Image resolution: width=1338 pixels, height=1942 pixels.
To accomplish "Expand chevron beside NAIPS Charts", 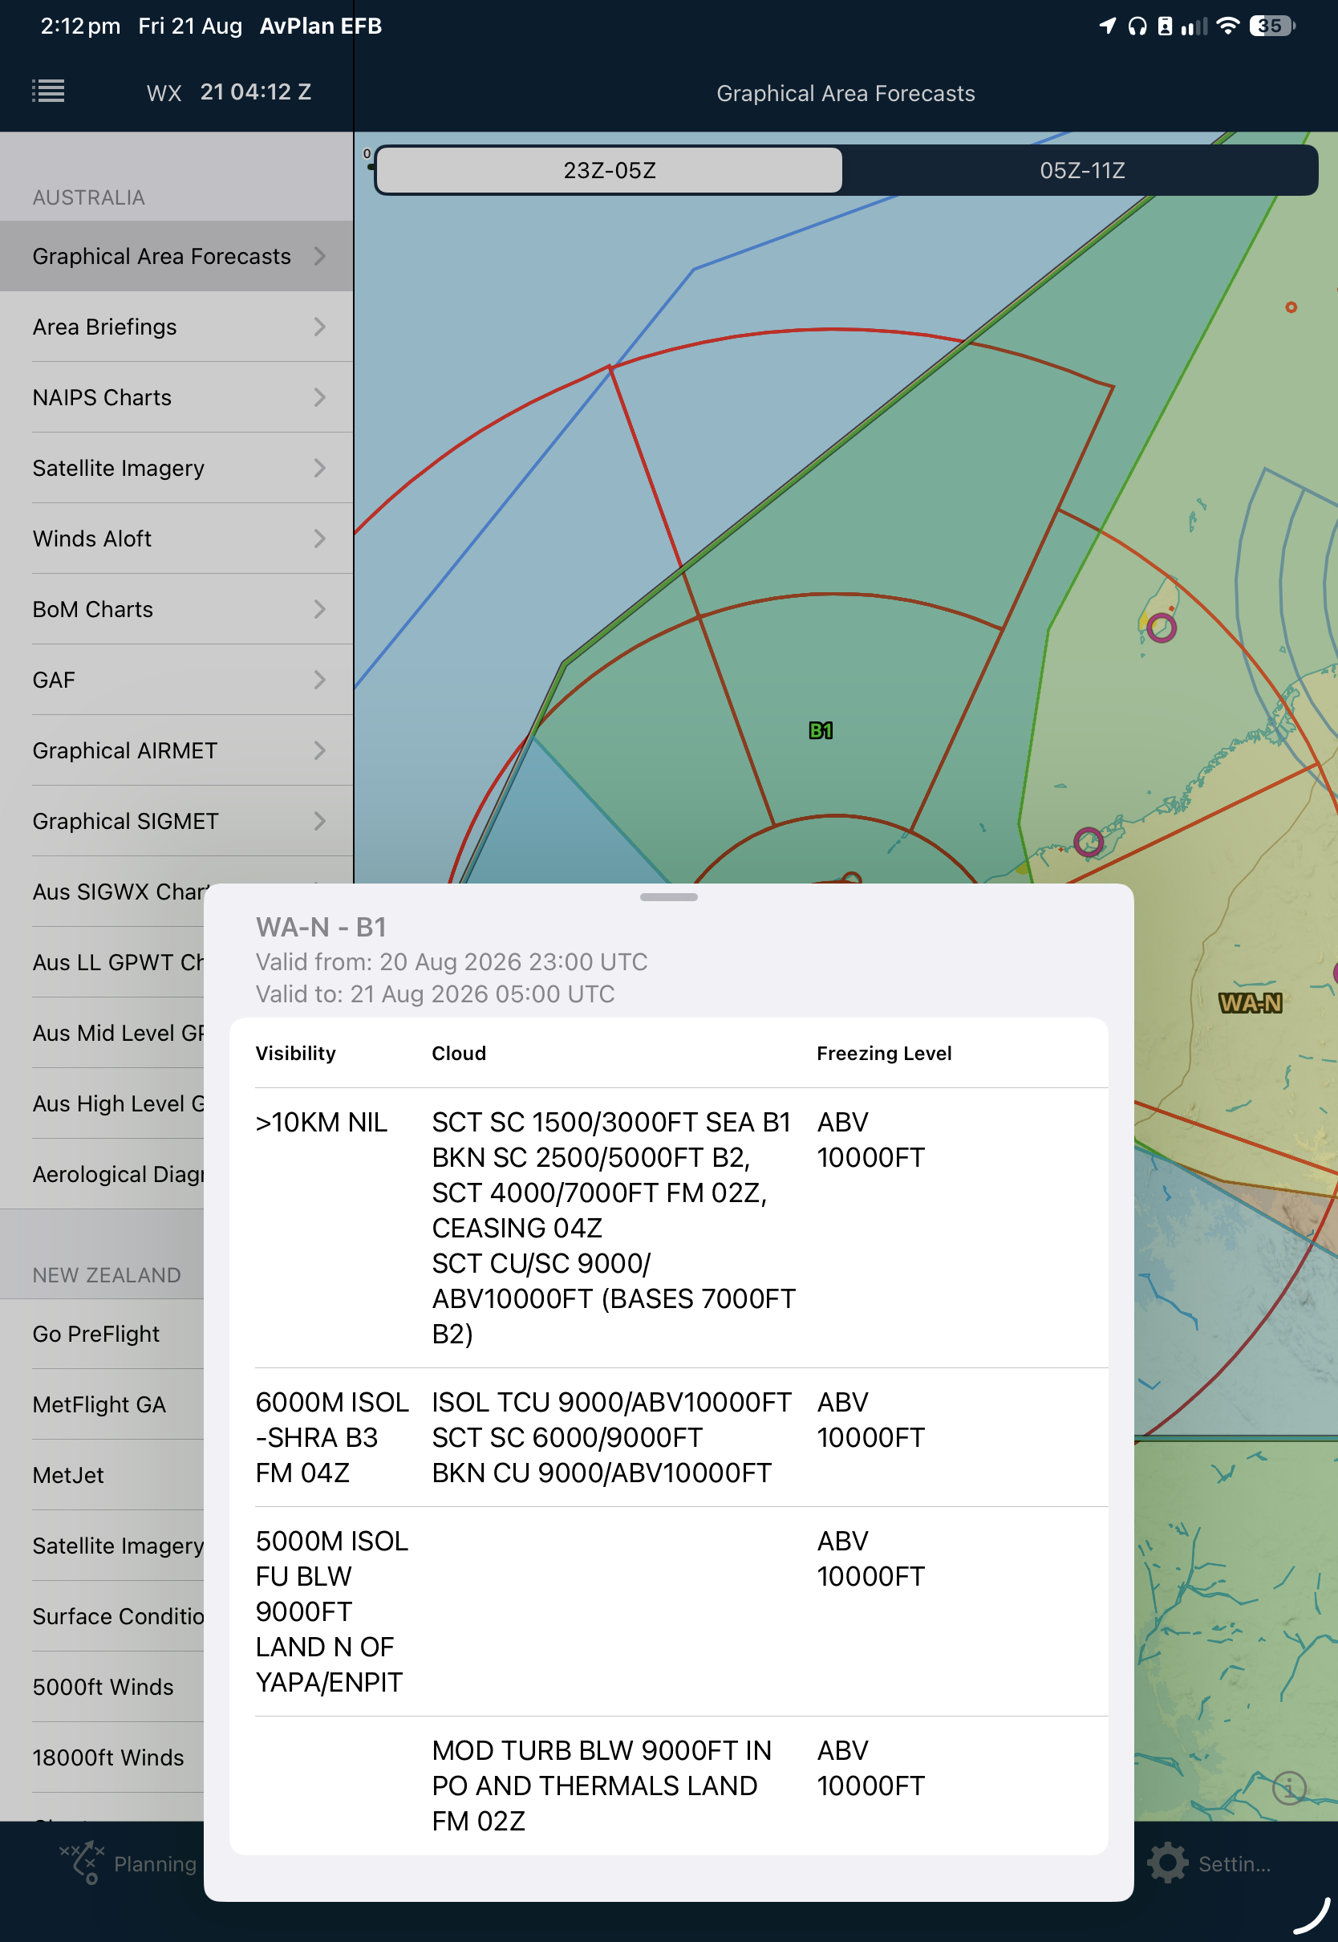I will tap(319, 397).
